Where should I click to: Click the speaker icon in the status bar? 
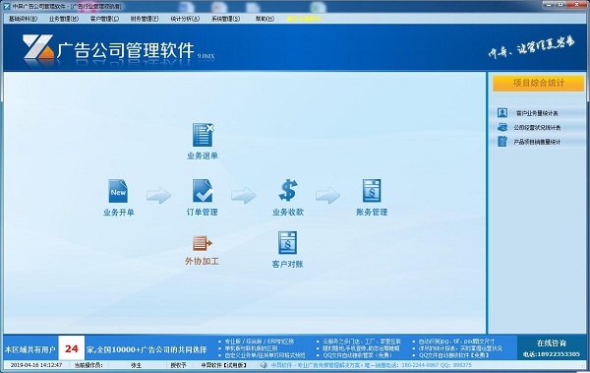[x=264, y=365]
